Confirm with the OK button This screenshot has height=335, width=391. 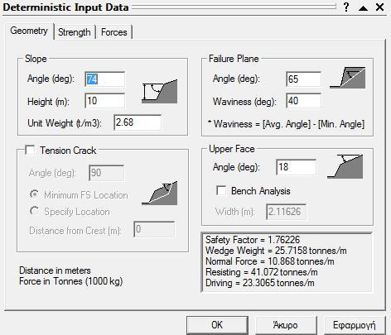tap(217, 325)
